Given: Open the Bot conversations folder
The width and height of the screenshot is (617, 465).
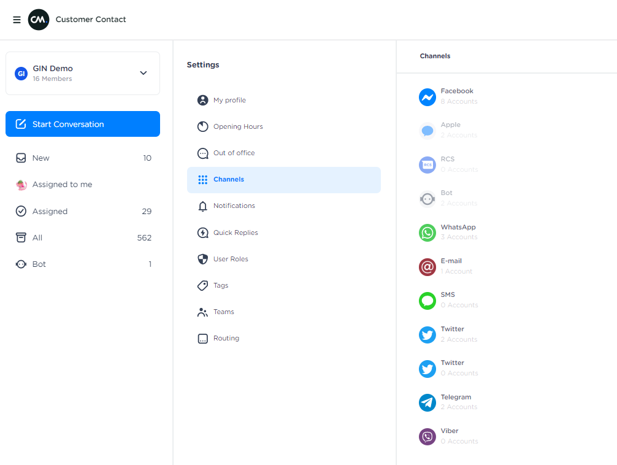Looking at the screenshot, I should tap(39, 264).
